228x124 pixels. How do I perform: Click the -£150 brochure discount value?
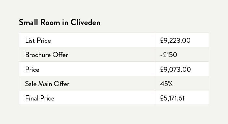168,55
